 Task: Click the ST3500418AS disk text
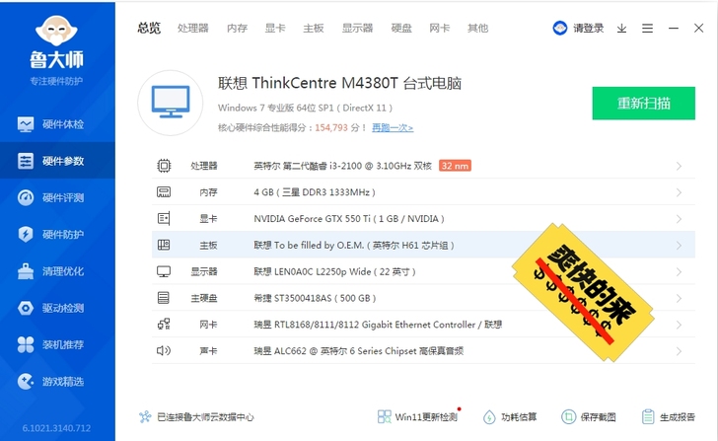coord(315,298)
